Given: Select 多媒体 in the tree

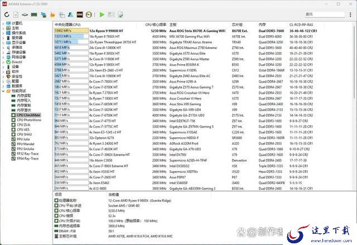Looking at the screenshot, I should click(x=17, y=47).
